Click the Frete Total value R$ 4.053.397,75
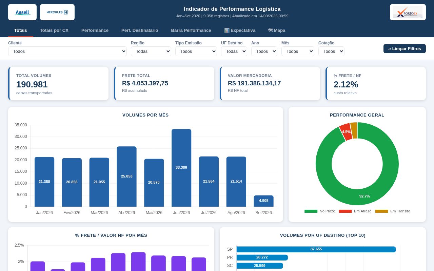Image resolution: width=434 pixels, height=271 pixels. point(145,83)
